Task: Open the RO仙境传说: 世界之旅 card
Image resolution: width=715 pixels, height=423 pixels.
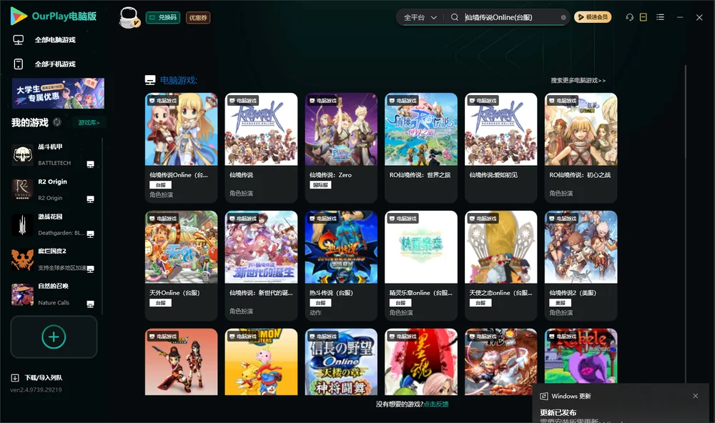Action: pos(421,148)
